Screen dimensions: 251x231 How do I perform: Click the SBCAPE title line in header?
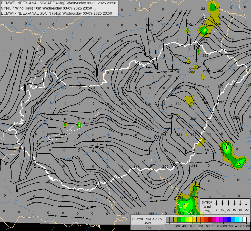[x=58, y=3]
